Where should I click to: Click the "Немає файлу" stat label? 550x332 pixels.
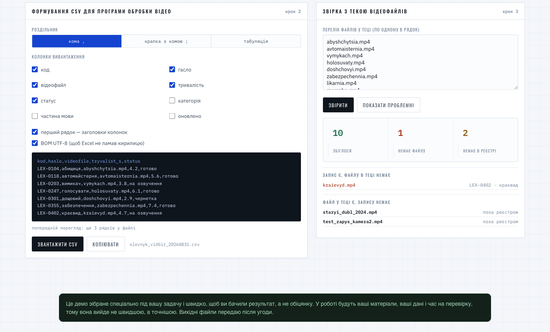click(x=411, y=151)
